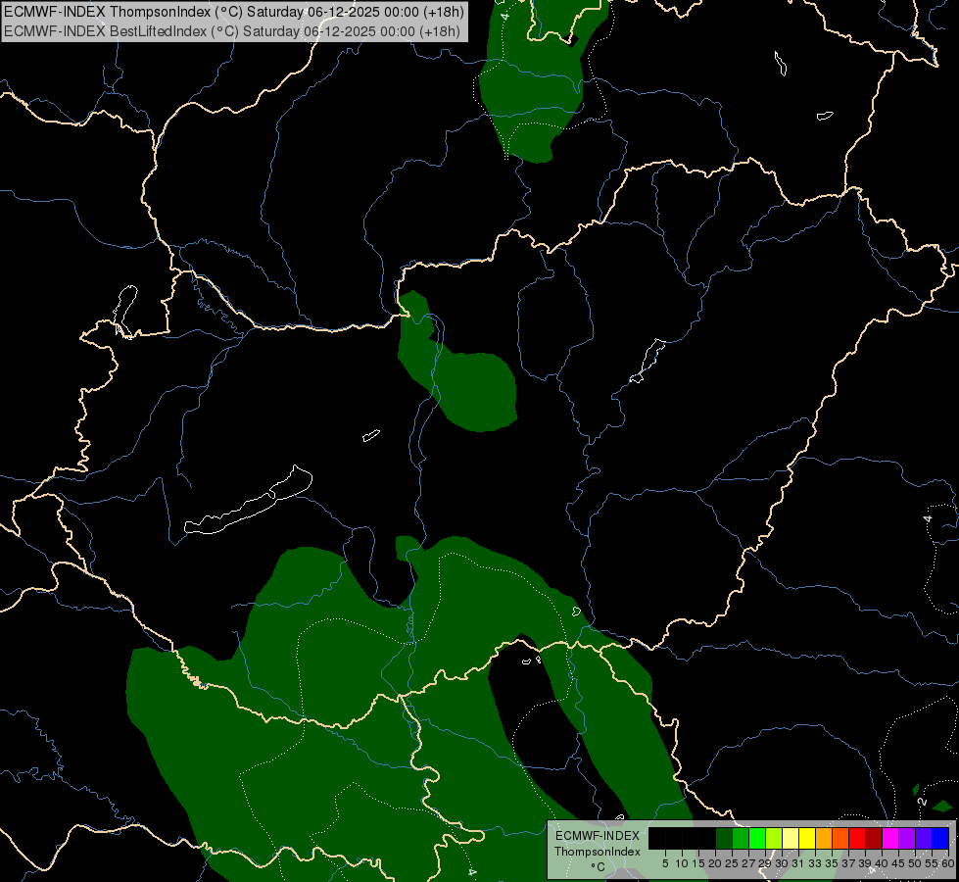Click 'ECMWF-INDEX' text inside the legend box

[x=597, y=836]
